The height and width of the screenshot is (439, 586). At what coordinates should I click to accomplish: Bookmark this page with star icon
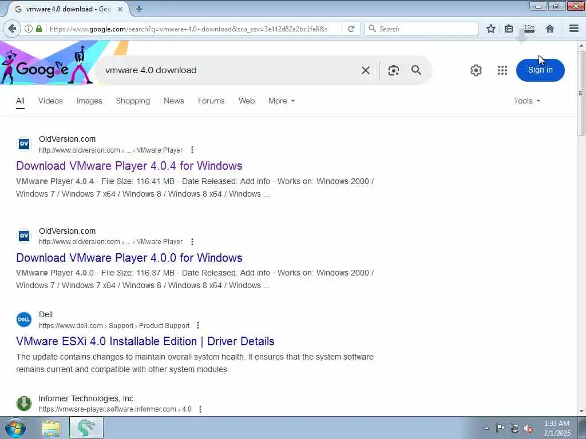tap(490, 29)
